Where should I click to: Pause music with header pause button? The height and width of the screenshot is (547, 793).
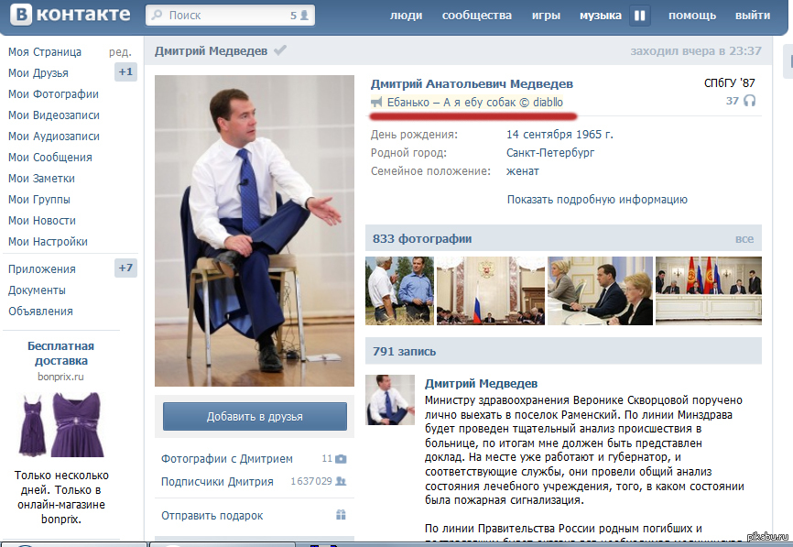[x=640, y=16]
